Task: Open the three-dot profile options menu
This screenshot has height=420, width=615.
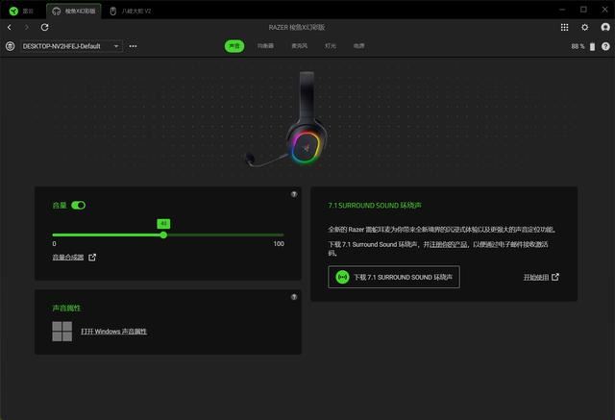Action: (x=133, y=46)
